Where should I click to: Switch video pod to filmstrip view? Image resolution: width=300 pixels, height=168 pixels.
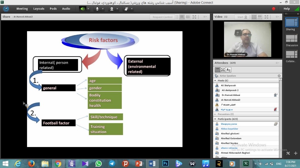pos(260,17)
